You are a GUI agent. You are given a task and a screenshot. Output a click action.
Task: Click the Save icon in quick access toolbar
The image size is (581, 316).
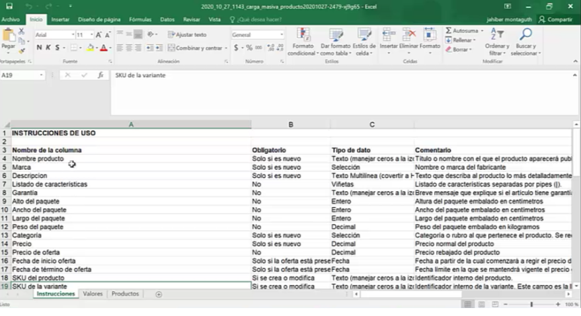(9, 7)
